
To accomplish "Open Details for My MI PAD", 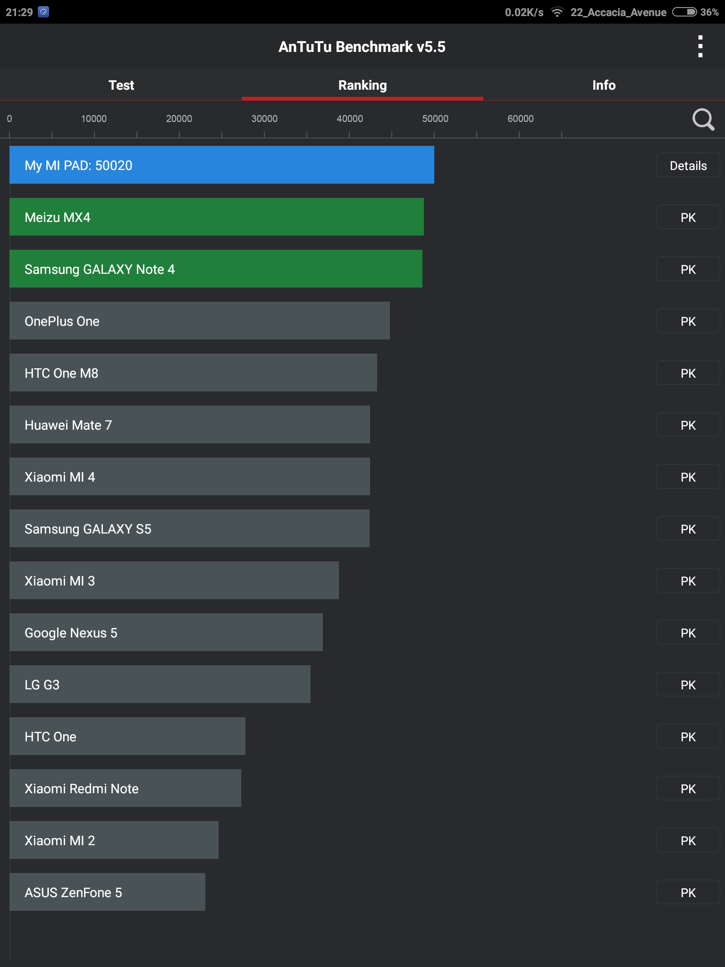I will click(x=688, y=165).
